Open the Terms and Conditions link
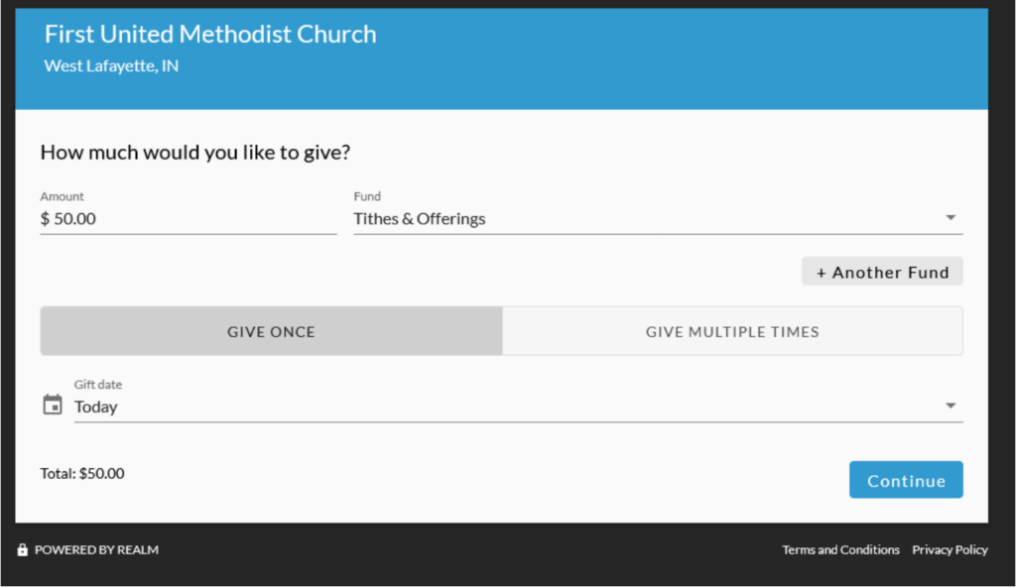This screenshot has height=587, width=1016. [x=840, y=549]
